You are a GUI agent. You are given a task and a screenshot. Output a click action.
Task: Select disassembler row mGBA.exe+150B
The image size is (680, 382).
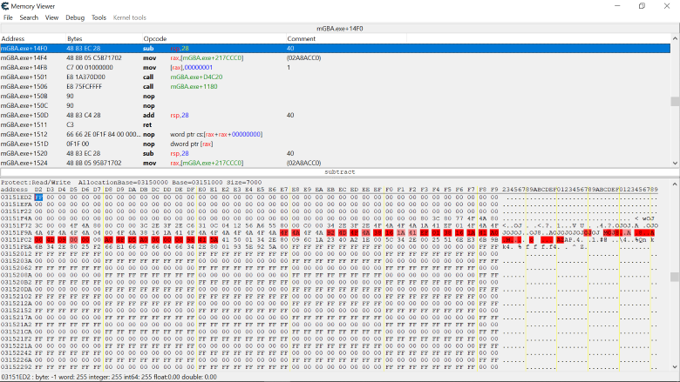click(x=336, y=96)
